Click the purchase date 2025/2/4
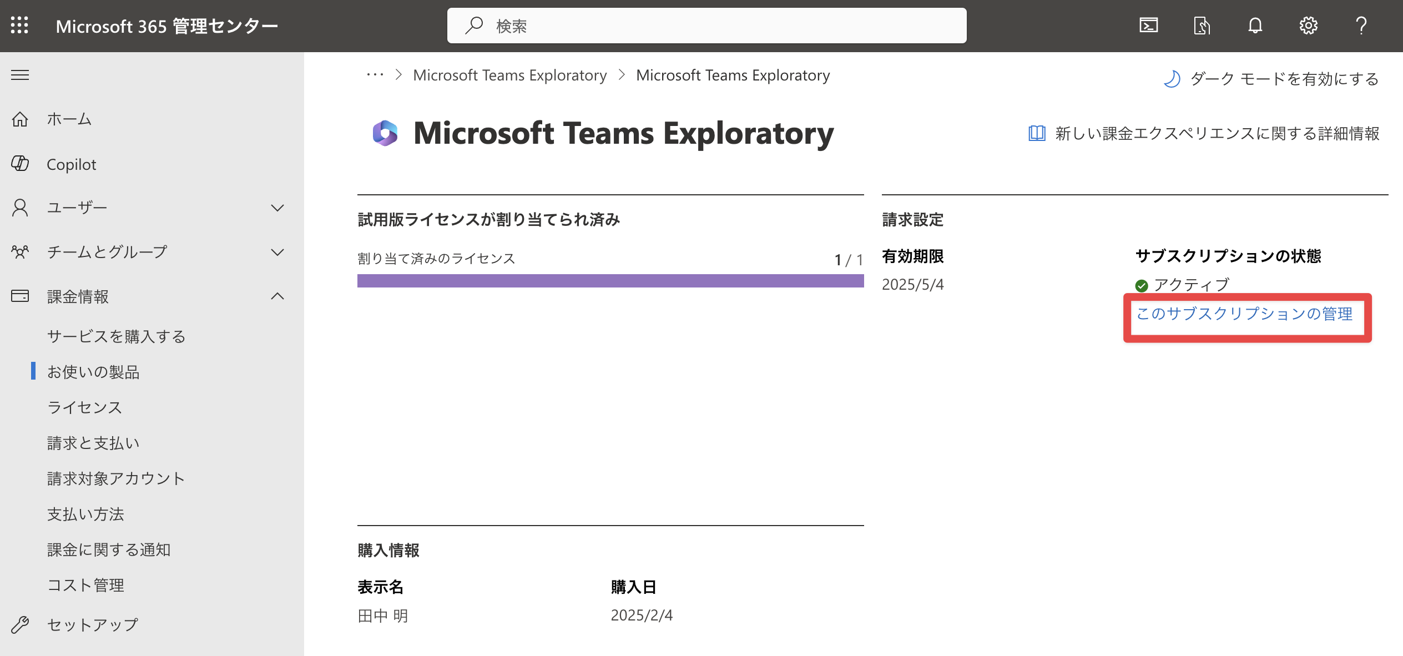The height and width of the screenshot is (656, 1403). pos(642,615)
